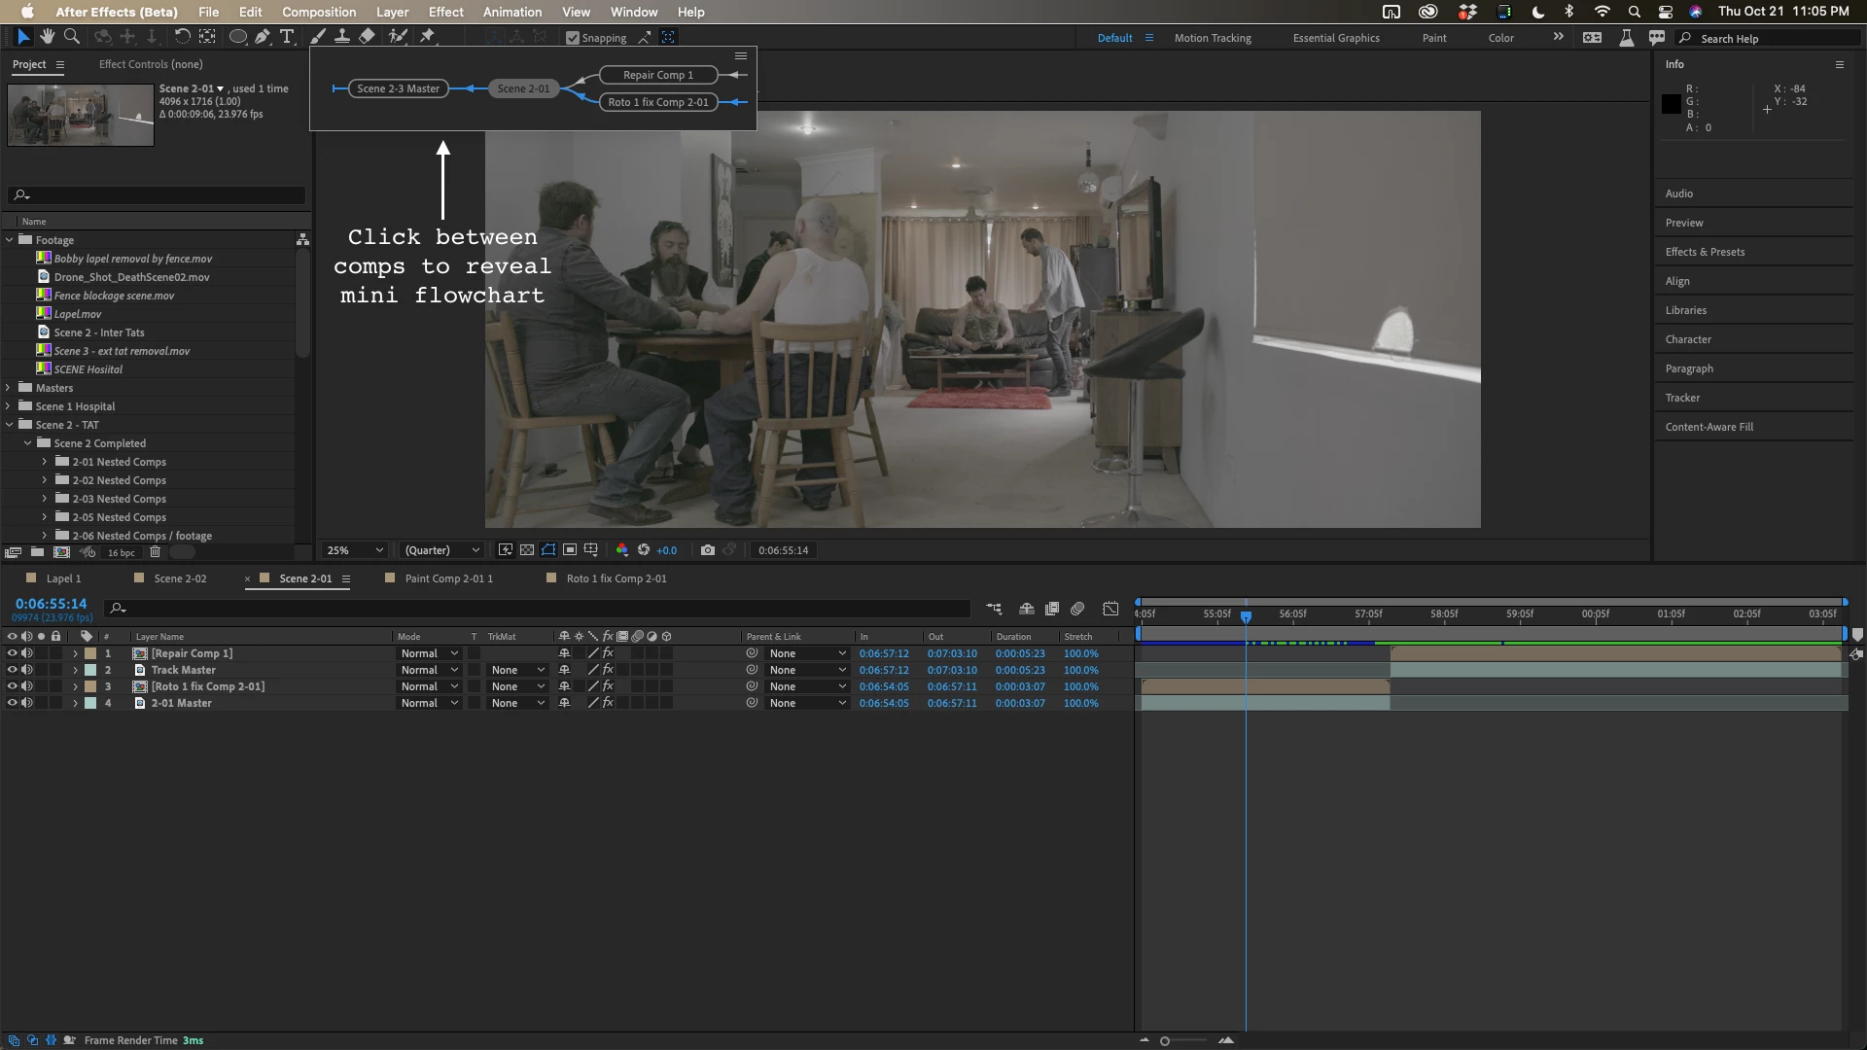Viewport: 1867px width, 1050px height.
Task: Open the Composition menu
Action: coord(319,12)
